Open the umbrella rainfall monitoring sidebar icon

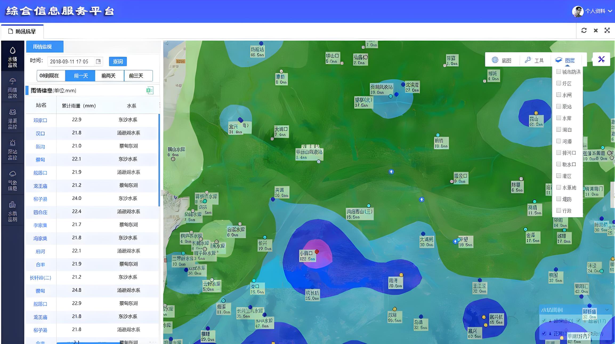(13, 81)
